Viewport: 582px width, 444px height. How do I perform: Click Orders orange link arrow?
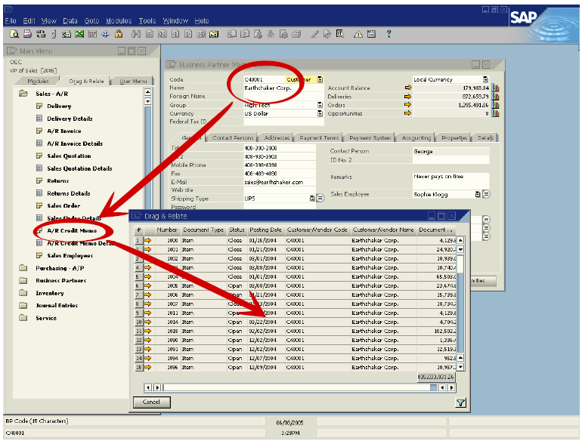[408, 105]
